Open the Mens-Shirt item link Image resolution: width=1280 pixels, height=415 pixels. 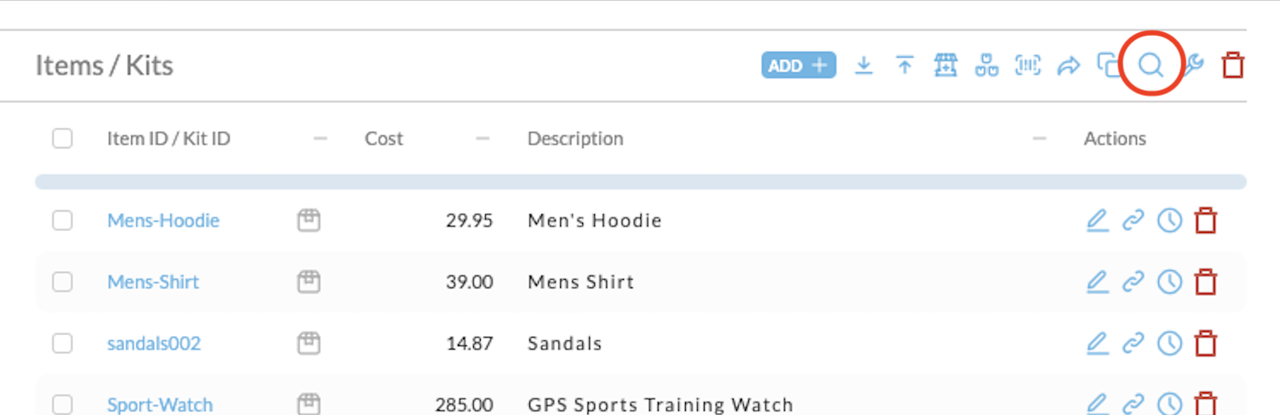tap(153, 282)
